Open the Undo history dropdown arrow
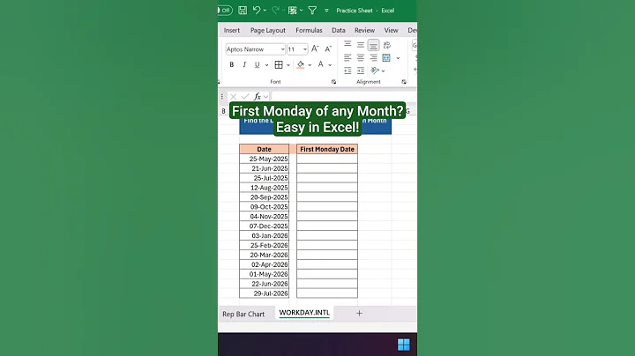This screenshot has height=356, width=635. click(x=265, y=11)
